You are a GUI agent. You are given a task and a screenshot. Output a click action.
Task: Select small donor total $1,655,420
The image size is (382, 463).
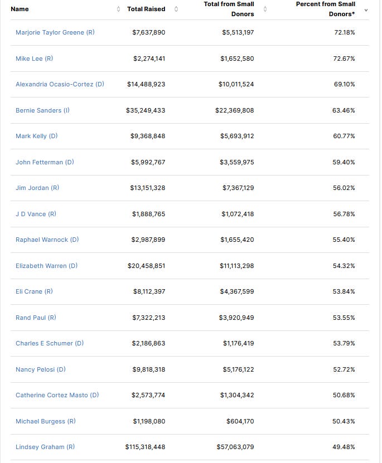[237, 240]
